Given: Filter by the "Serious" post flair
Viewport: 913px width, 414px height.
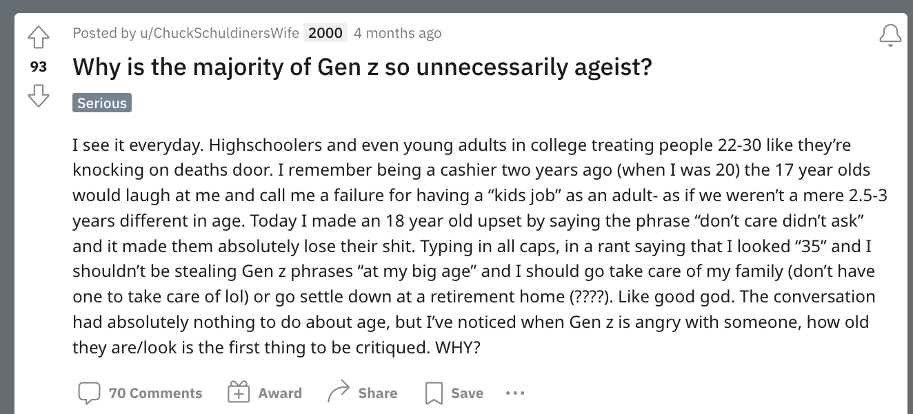Looking at the screenshot, I should click(x=102, y=103).
